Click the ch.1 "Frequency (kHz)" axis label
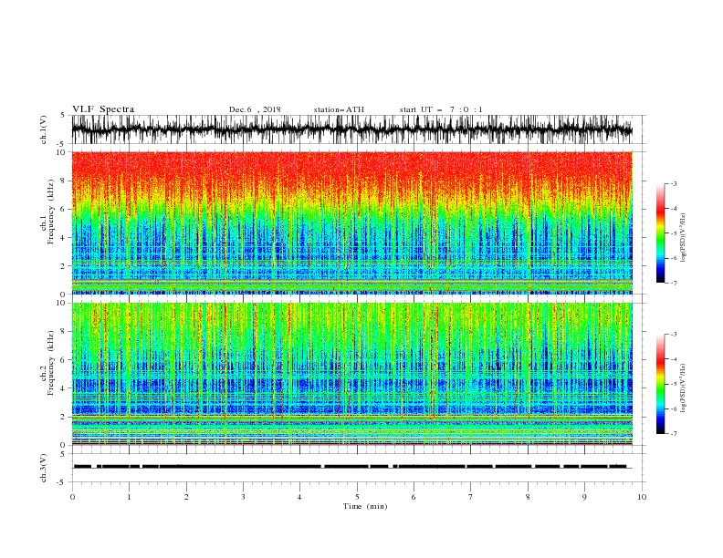 pyautogui.click(x=50, y=212)
